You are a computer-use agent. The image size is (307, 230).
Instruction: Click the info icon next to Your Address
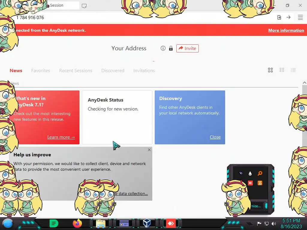point(163,48)
